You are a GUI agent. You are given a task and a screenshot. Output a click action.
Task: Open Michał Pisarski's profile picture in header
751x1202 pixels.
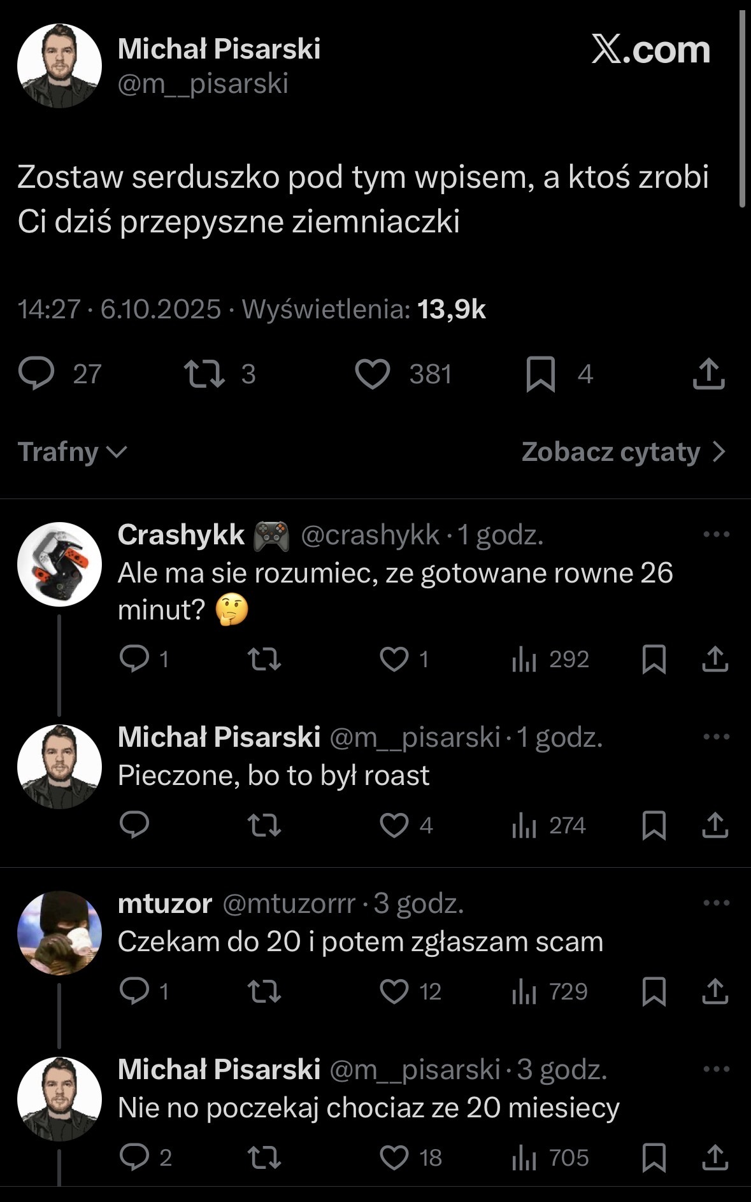[59, 66]
